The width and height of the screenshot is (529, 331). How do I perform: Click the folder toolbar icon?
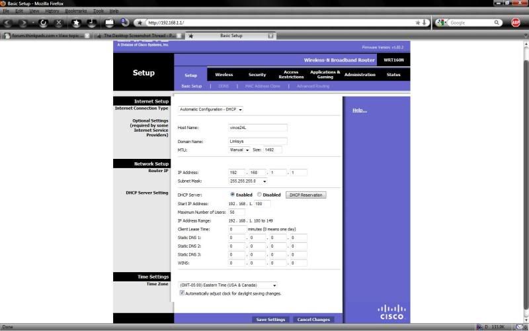(109, 23)
